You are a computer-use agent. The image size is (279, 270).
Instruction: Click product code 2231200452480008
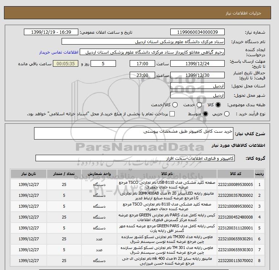point(236,217)
